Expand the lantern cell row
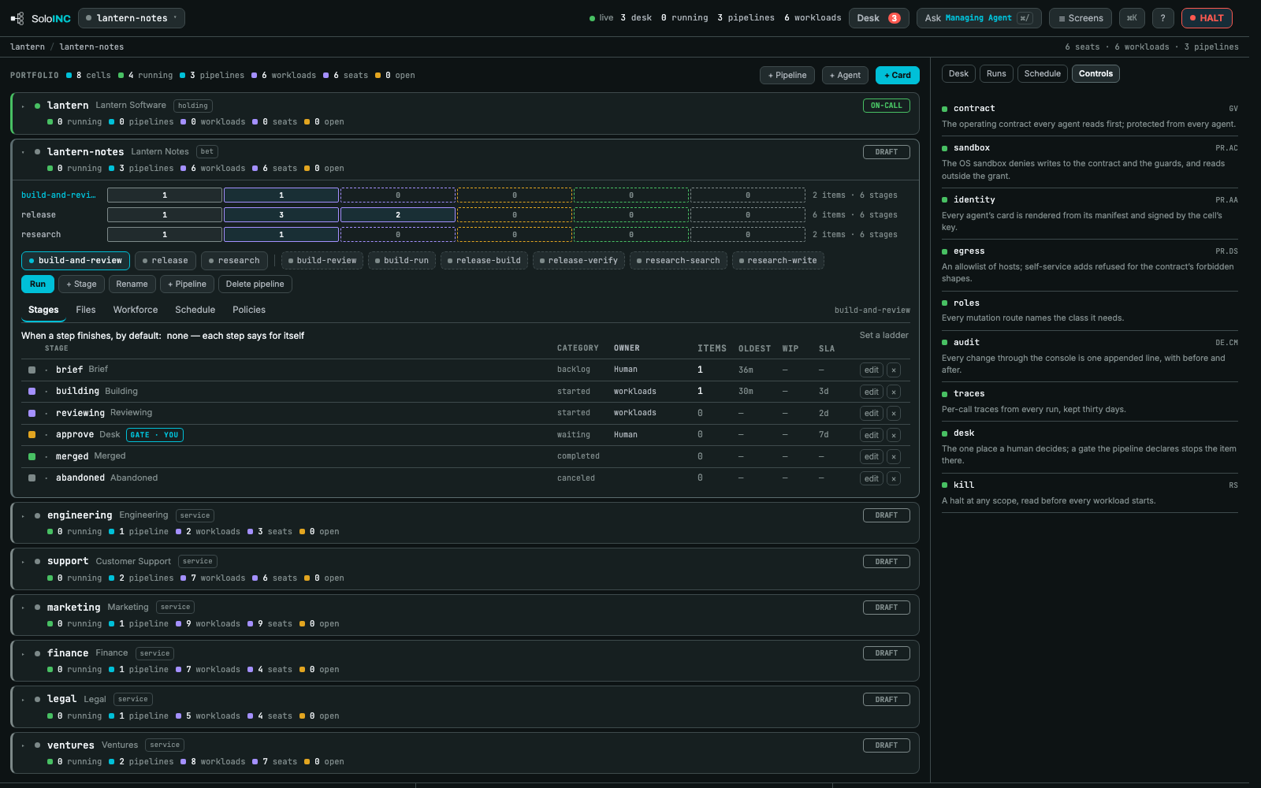Image resolution: width=1261 pixels, height=788 pixels. pos(24,106)
